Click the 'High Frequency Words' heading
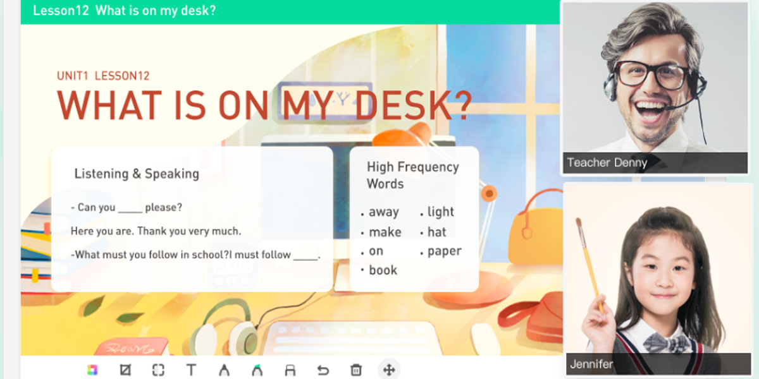Screen dimensions: 759x379 click(x=412, y=175)
